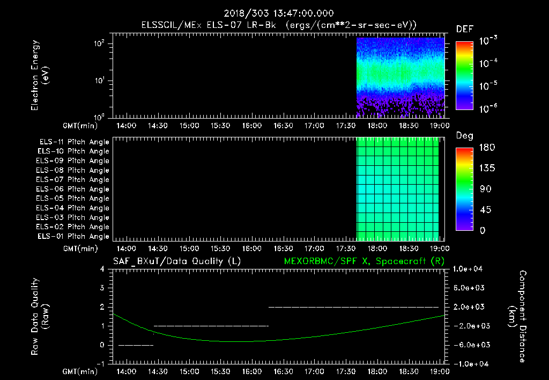This screenshot has width=549, height=380.
Task: Click the GMT(min) label under the data quality panel
Action: (x=80, y=371)
